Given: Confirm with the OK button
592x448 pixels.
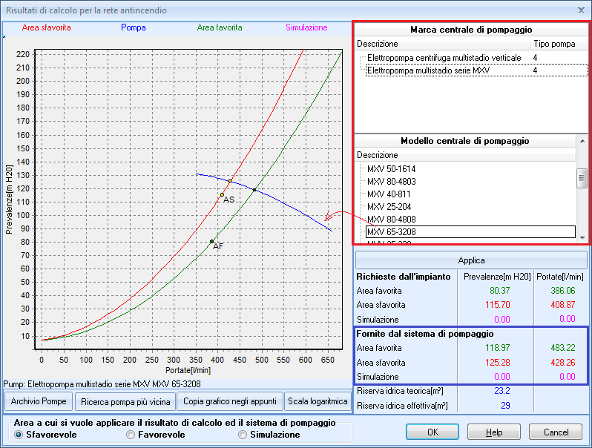Looking at the screenshot, I should [433, 432].
